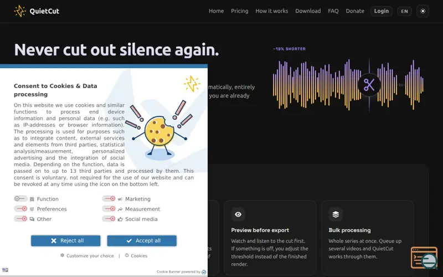
Task: Click the Other category chat icon
Action: coord(32,219)
